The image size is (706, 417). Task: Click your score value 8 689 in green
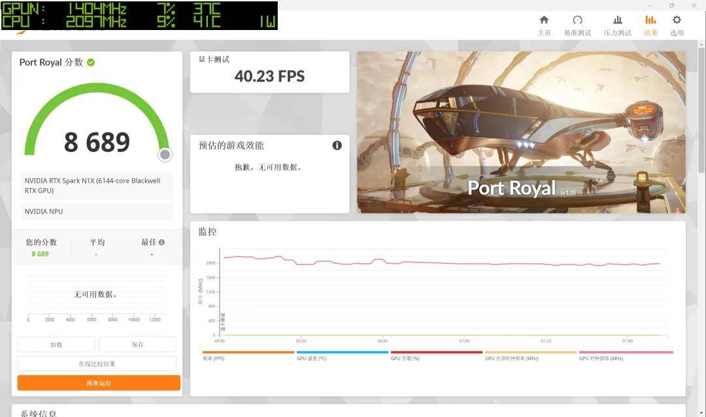click(40, 254)
